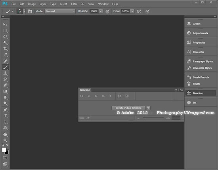Open the Adjustments panel
Screen dimensions: 218x170
point(201,33)
